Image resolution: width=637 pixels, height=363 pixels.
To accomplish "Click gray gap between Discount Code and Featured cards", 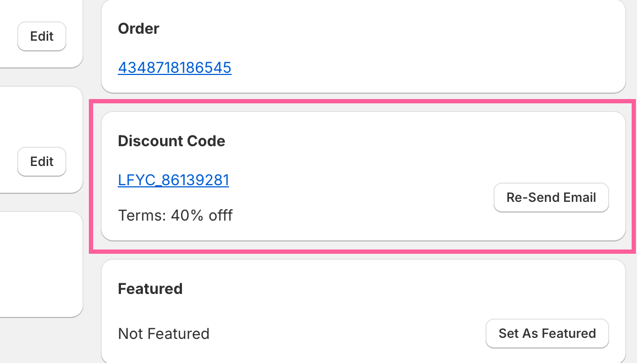I will (362, 255).
